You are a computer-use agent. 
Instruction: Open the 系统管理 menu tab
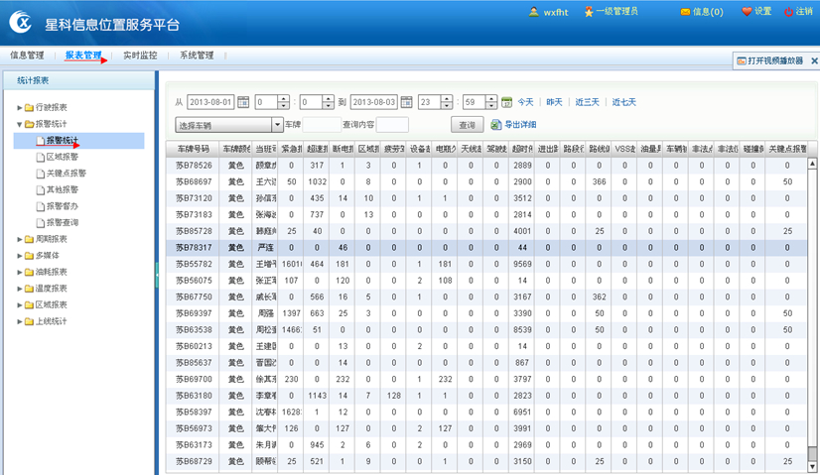pos(197,56)
